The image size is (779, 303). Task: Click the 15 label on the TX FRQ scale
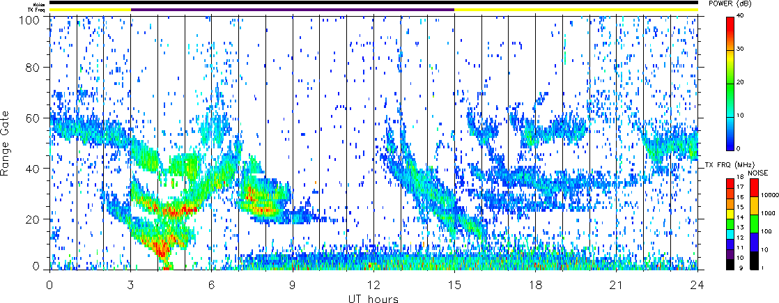point(741,208)
